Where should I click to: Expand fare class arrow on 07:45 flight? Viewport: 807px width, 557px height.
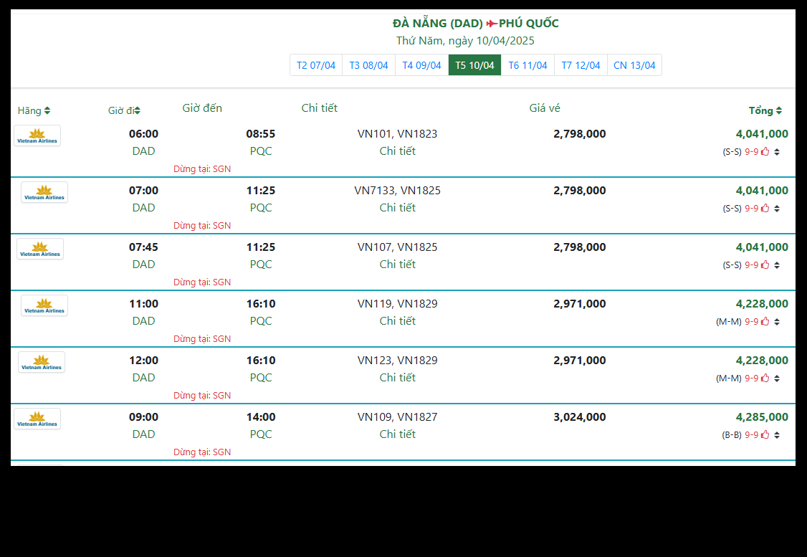pos(777,265)
